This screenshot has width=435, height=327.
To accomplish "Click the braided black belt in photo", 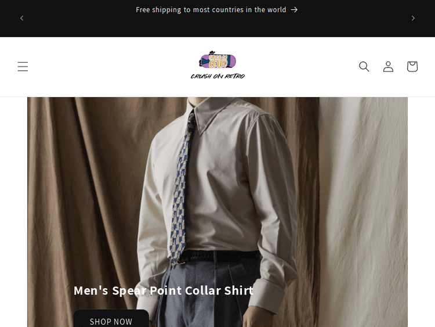I will [220, 256].
